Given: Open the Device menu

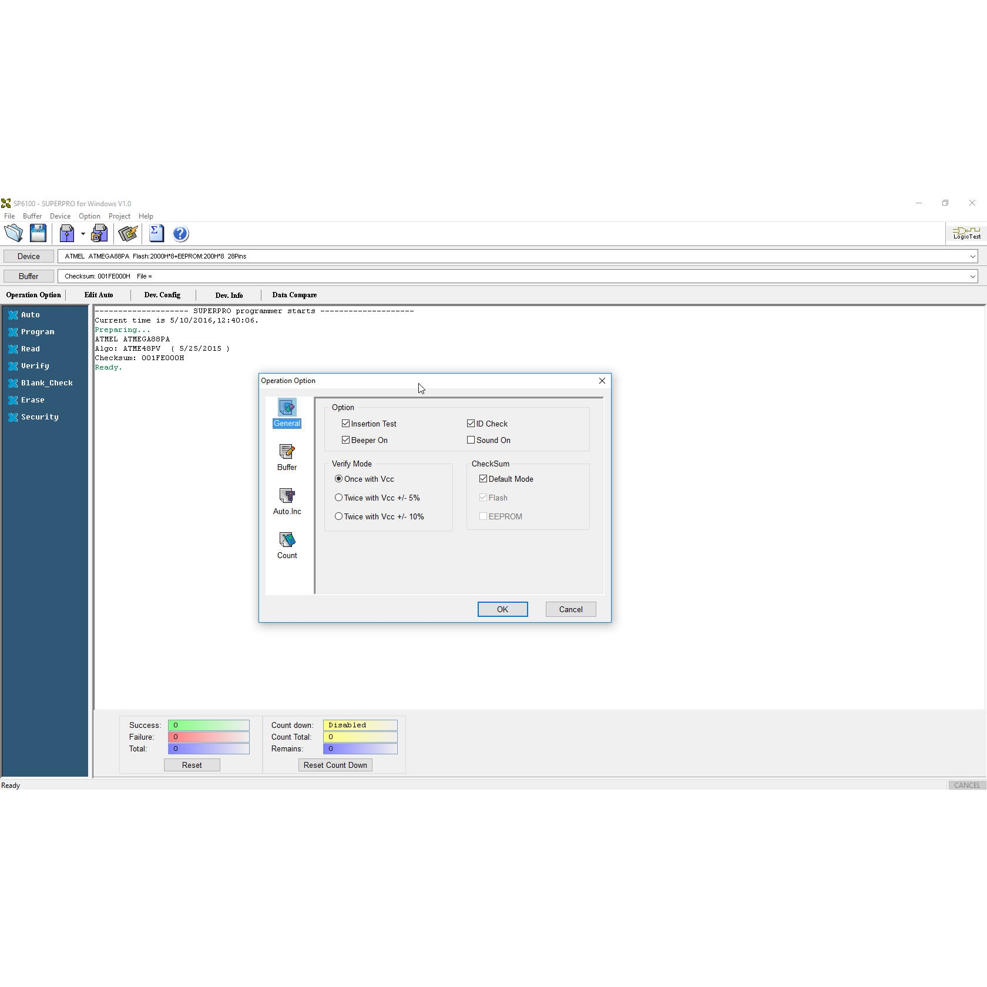Looking at the screenshot, I should 60,216.
